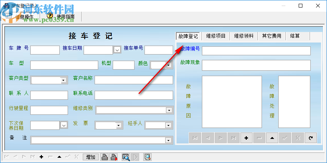This screenshot has width=327, height=163.
Task: Open the 使用指南 help menu
Action: (61, 16)
